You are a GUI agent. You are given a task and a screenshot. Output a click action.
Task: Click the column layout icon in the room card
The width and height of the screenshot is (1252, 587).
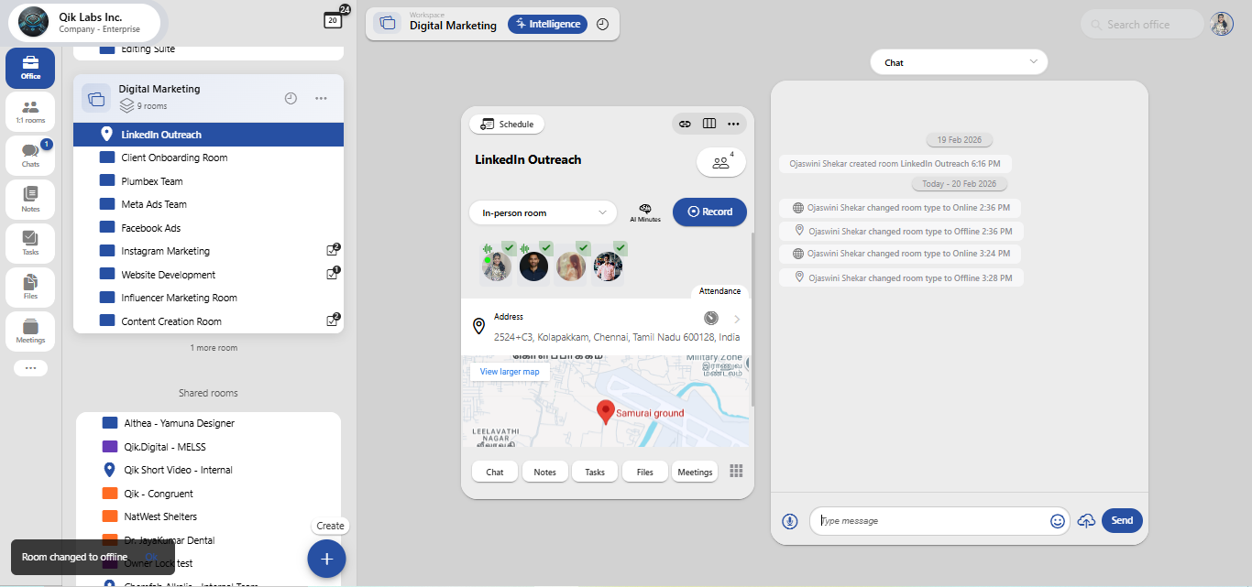(708, 124)
